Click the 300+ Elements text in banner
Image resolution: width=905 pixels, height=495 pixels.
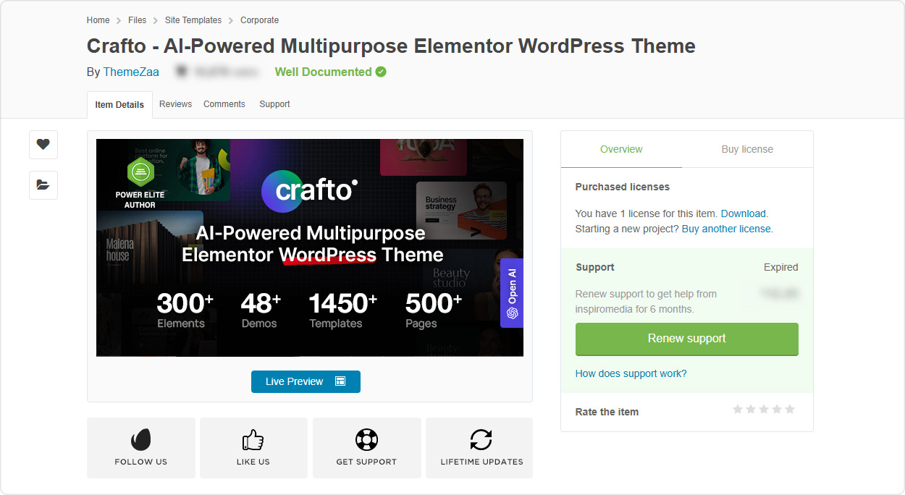(x=185, y=310)
